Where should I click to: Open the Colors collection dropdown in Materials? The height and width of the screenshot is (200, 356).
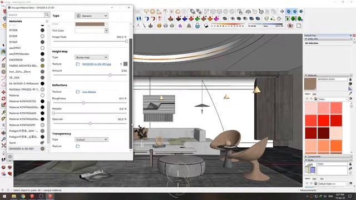click(x=333, y=99)
